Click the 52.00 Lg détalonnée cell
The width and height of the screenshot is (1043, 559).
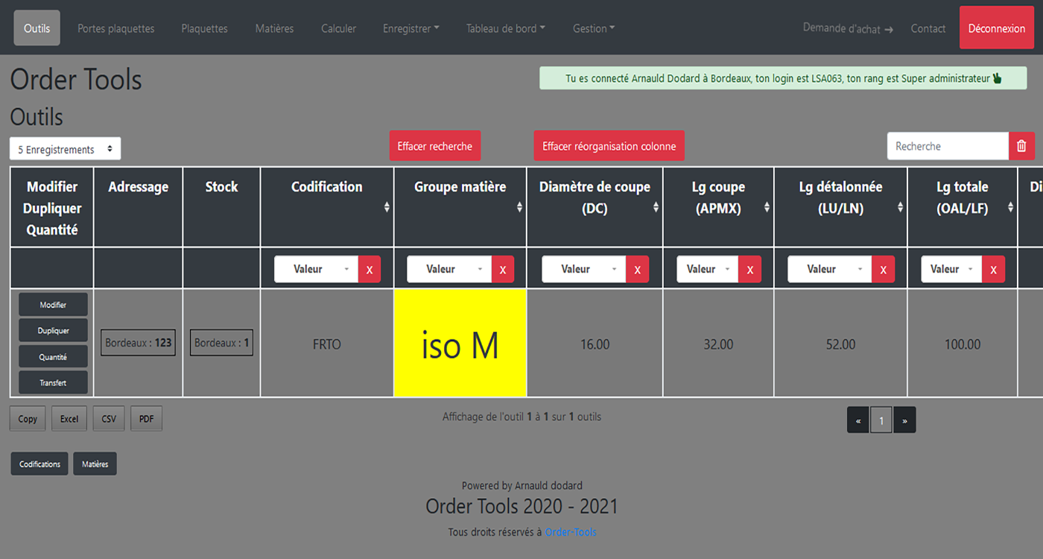tap(840, 344)
